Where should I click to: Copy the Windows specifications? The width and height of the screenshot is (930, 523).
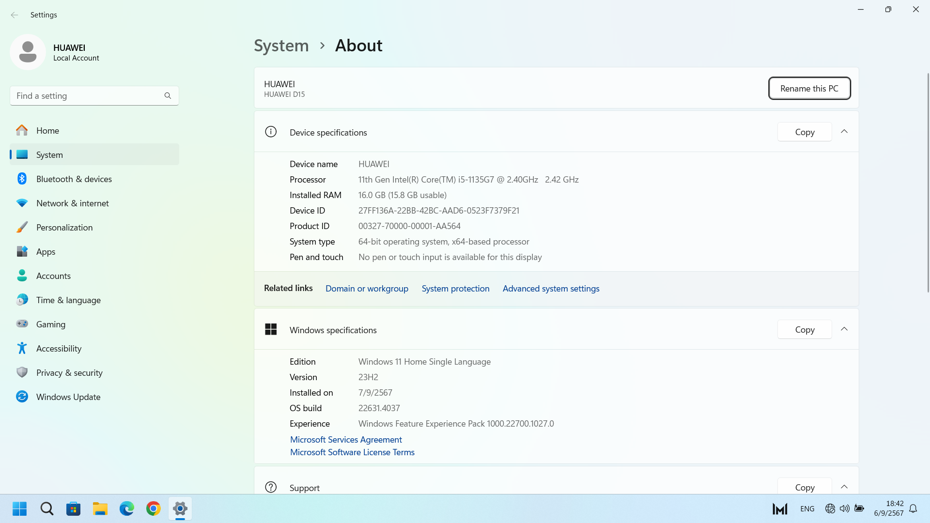805,329
